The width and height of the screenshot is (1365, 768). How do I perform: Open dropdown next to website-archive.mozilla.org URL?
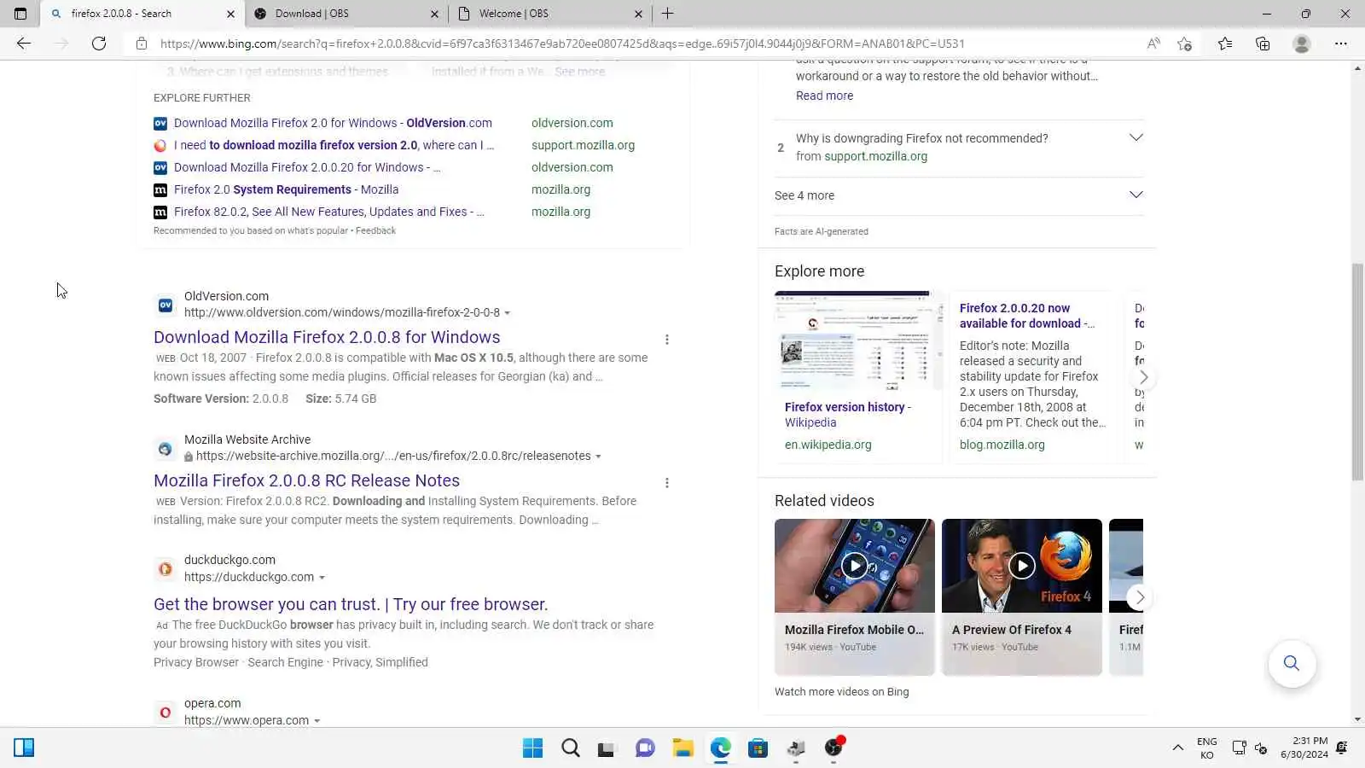tap(598, 457)
